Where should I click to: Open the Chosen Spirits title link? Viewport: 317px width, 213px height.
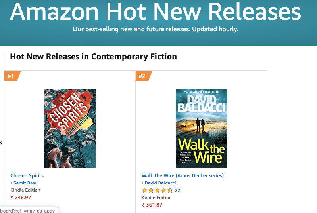pyautogui.click(x=27, y=175)
